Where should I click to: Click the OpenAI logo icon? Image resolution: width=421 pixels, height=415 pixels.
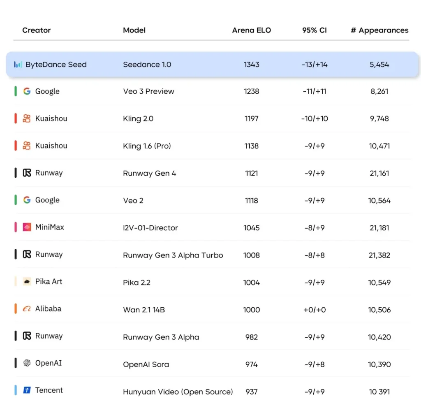click(27, 363)
